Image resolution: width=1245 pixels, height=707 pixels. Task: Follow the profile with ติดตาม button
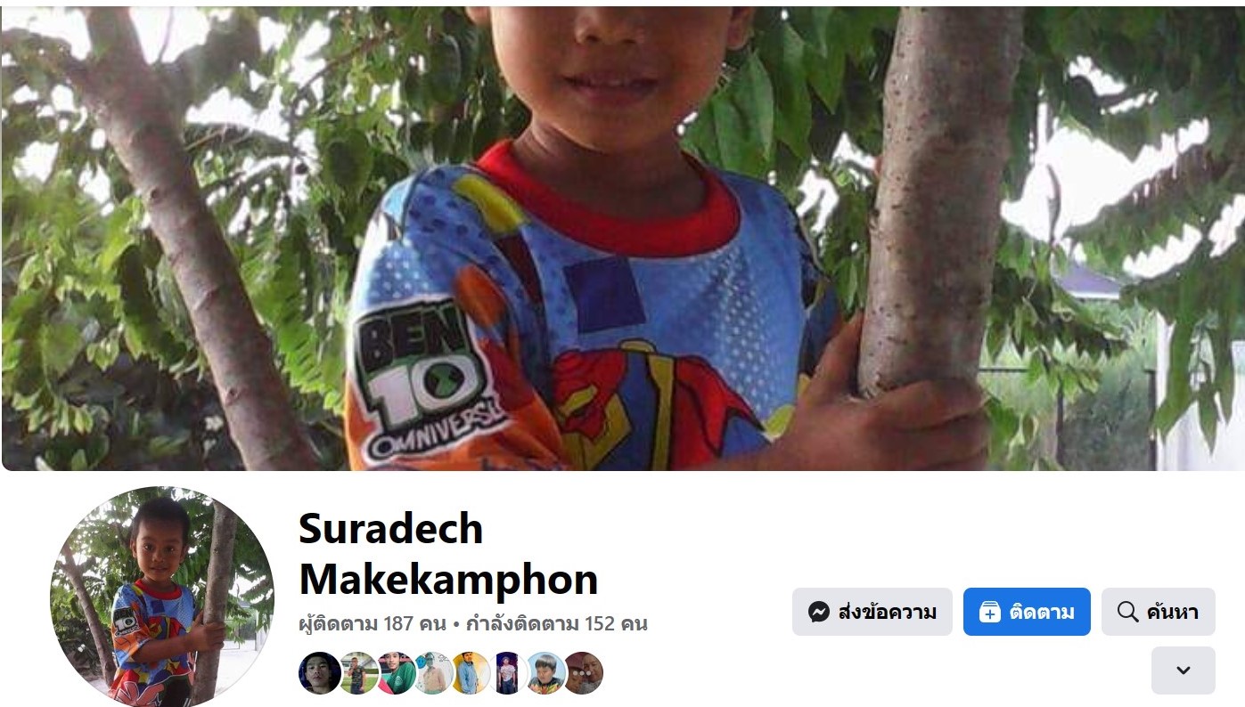pyautogui.click(x=1027, y=612)
